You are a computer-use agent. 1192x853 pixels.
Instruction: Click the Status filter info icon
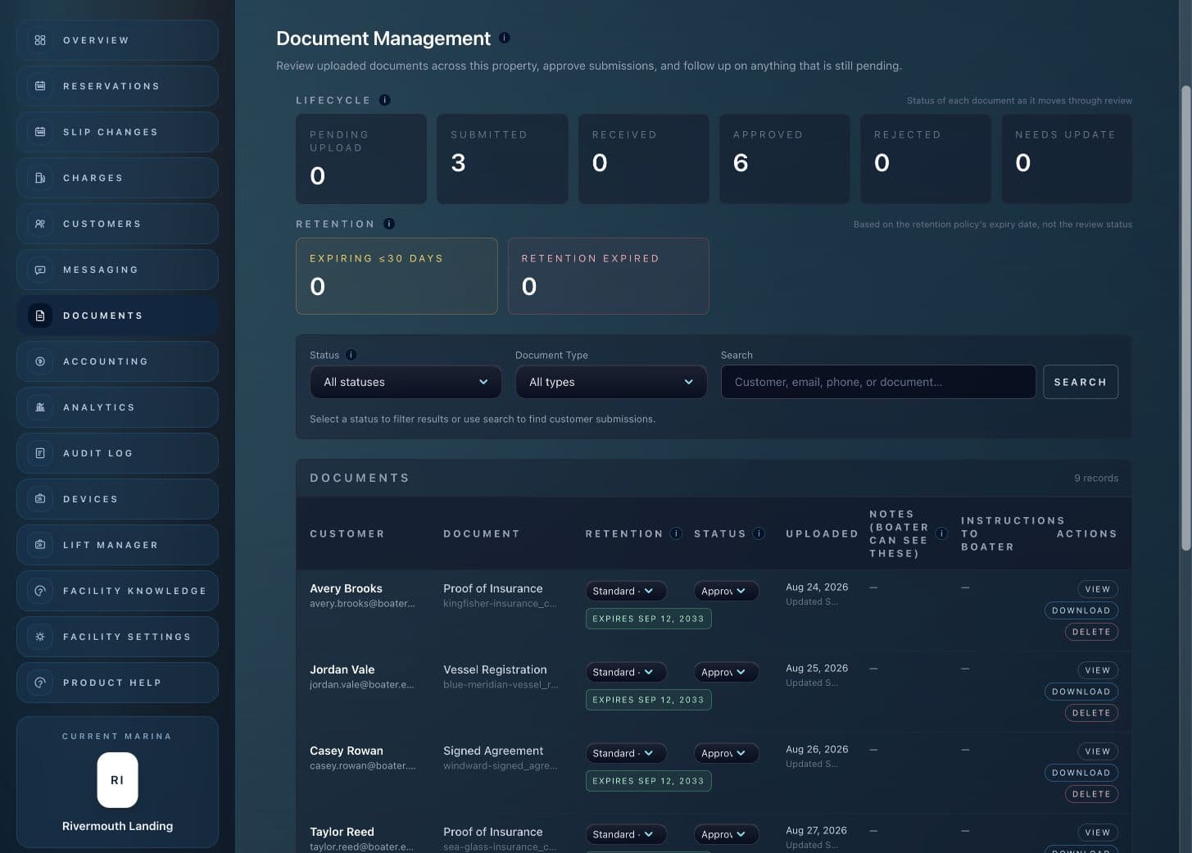[x=351, y=355]
